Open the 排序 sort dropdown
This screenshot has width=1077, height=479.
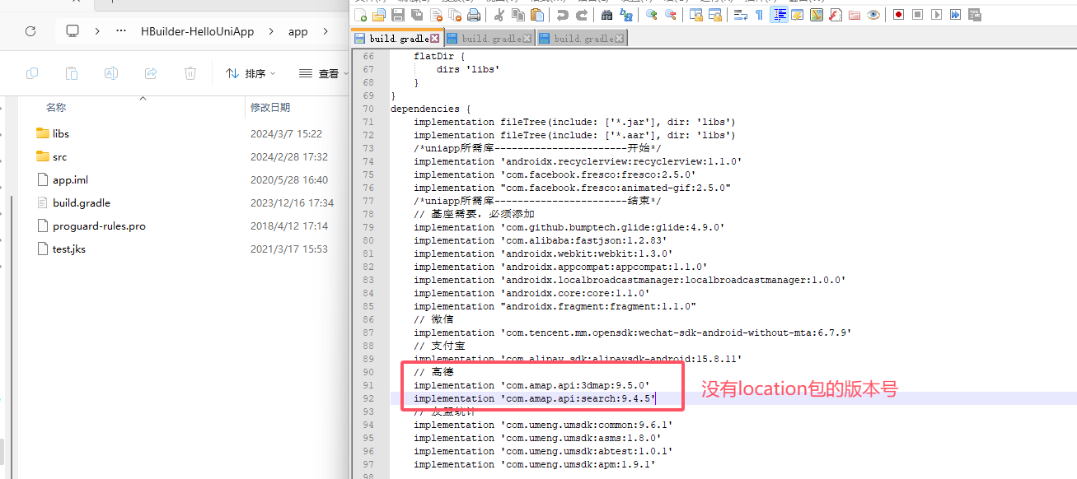pyautogui.click(x=251, y=74)
